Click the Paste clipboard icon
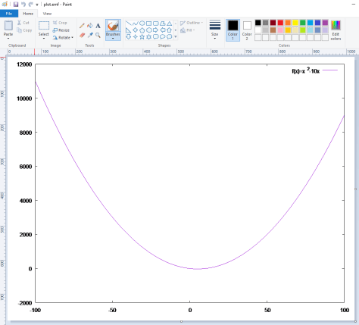The width and height of the screenshot is (359, 325). pos(8,25)
